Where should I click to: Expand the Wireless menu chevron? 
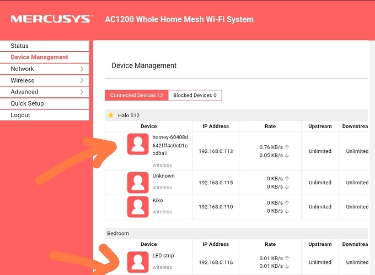[x=82, y=80]
